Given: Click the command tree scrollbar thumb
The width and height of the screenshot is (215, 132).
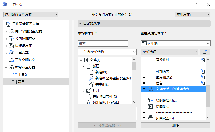Looking at the screenshot, I should pyautogui.click(x=134, y=66).
